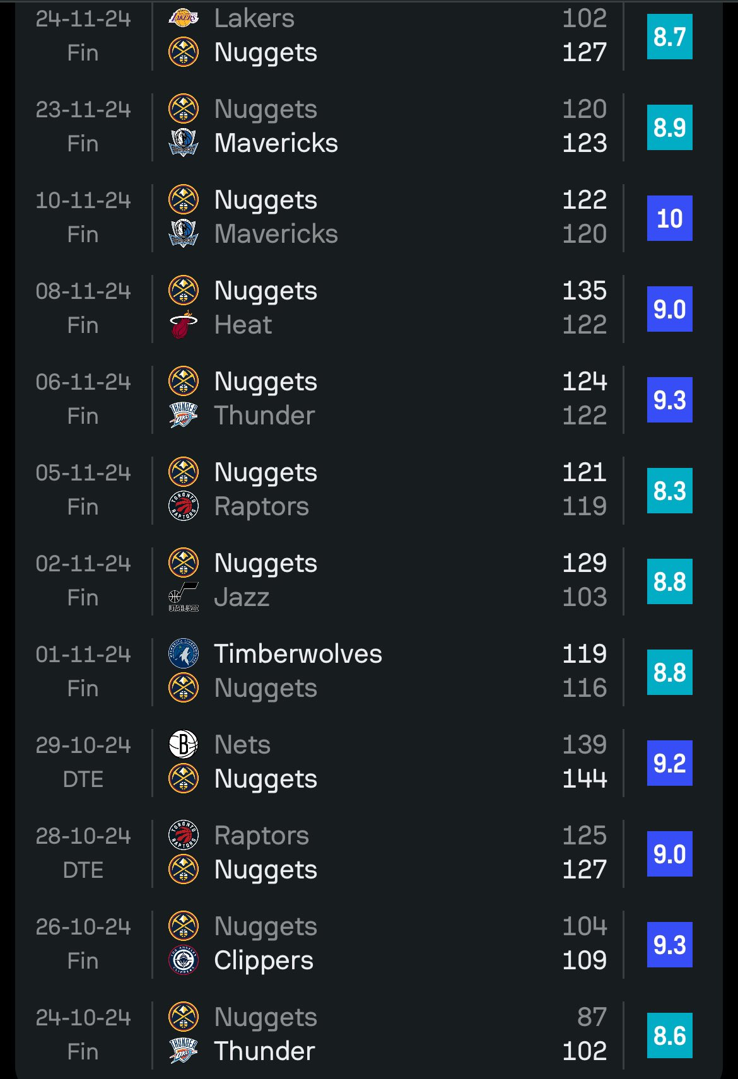
Task: Select the Clippers team name
Action: click(x=264, y=960)
